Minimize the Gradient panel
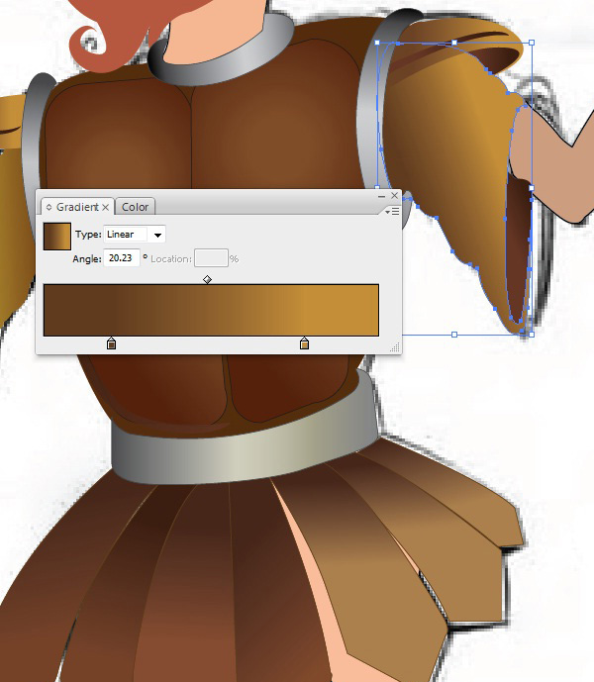The width and height of the screenshot is (594, 682). [381, 197]
